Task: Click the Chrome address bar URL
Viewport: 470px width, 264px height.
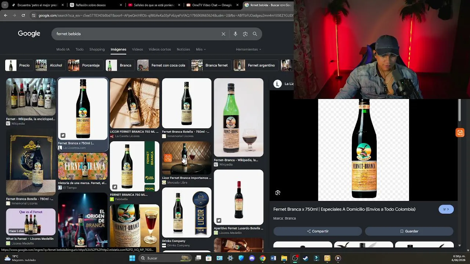Action: click(x=165, y=15)
